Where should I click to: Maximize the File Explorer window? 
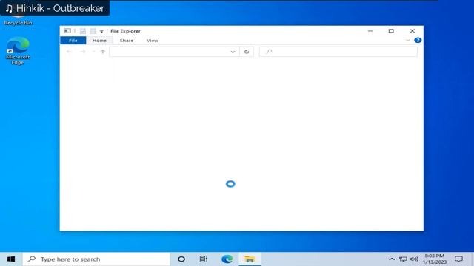tap(391, 31)
